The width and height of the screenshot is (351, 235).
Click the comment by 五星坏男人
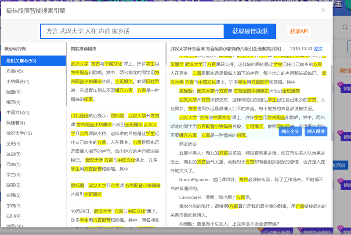tap(248, 162)
